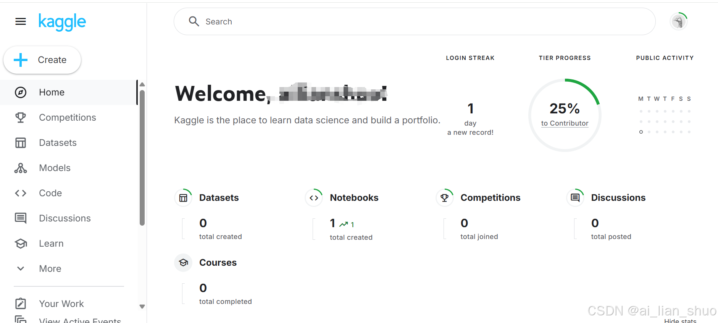Click the Notebooks stats card icon
Viewport: 718px width, 323px height.
pos(314,198)
